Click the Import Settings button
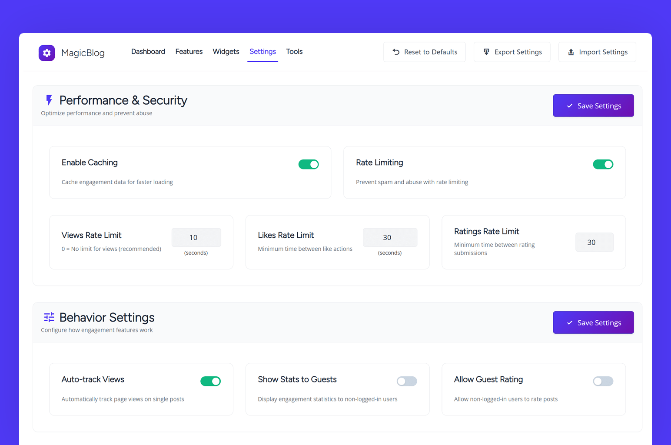This screenshot has height=445, width=671. 597,52
